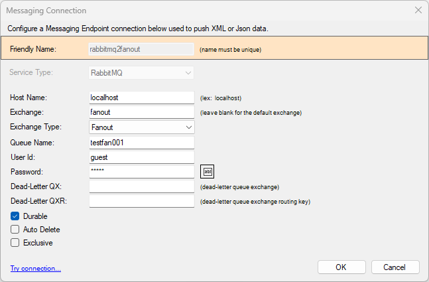The image size is (429, 282).
Task: Expand the Service Type combo box
Action: (x=141, y=73)
